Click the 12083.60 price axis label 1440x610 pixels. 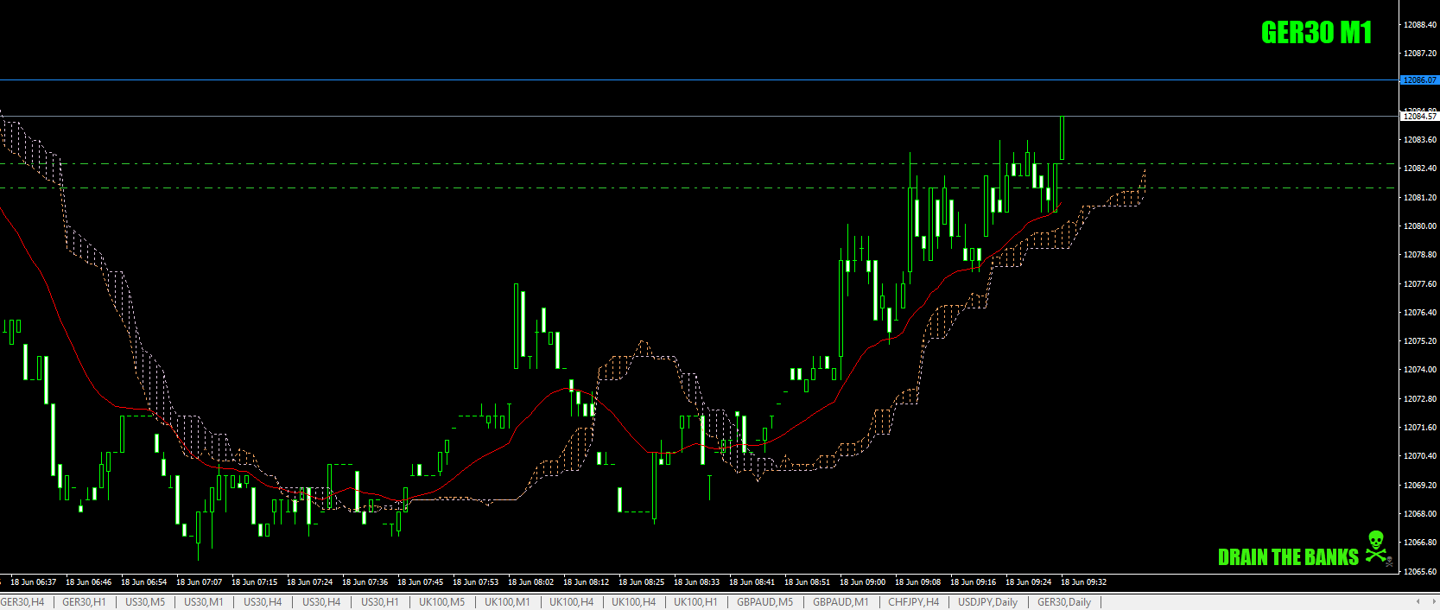[x=1420, y=140]
